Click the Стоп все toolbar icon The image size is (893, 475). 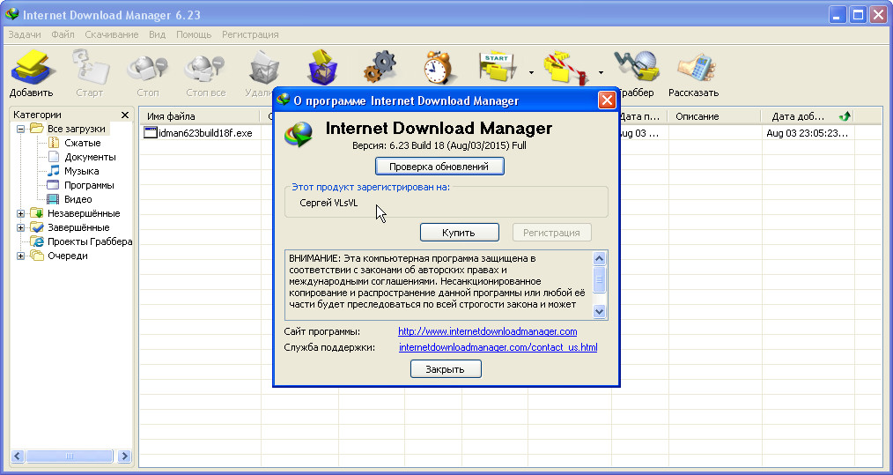click(x=205, y=72)
